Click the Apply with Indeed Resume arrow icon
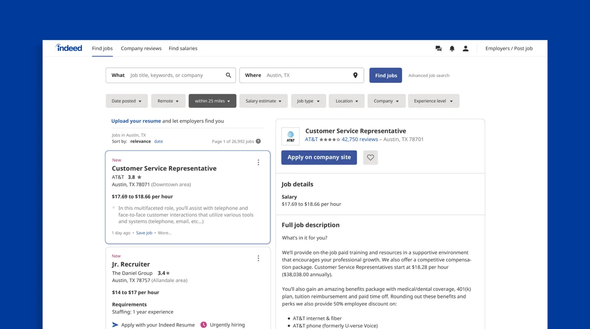590x329 pixels. (115, 325)
